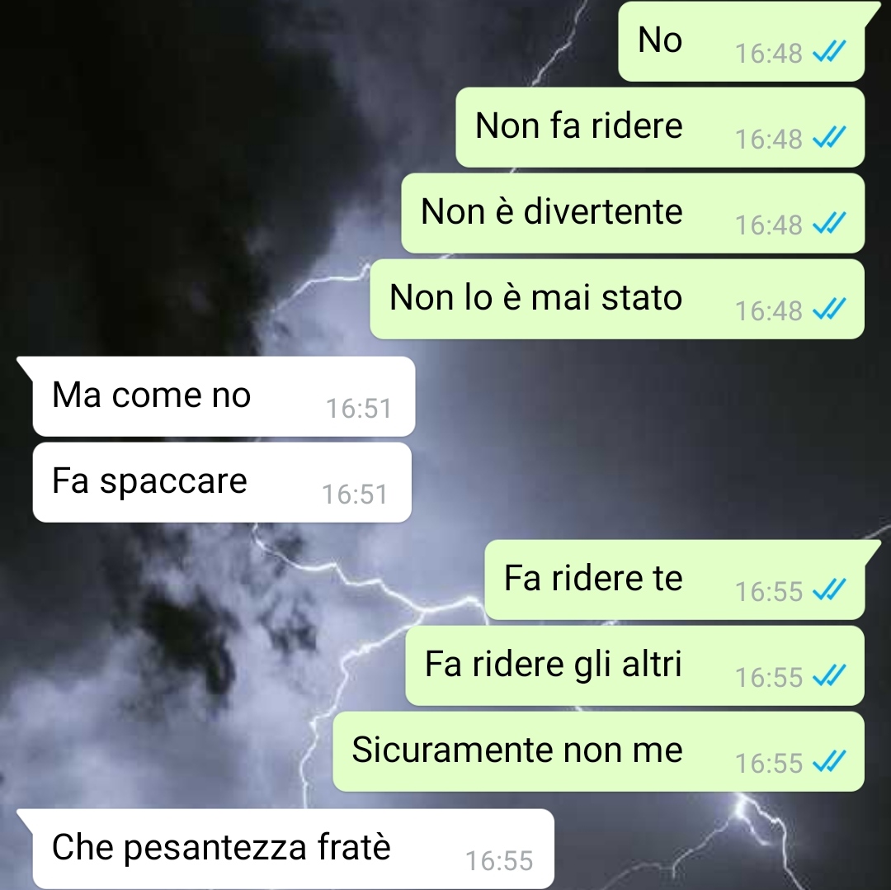
Task: Select the "Che pesantezza fratè" message
Action: [293, 849]
